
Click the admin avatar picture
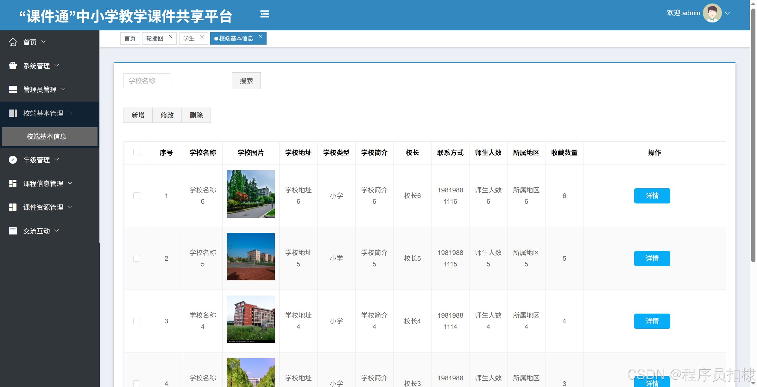(712, 13)
